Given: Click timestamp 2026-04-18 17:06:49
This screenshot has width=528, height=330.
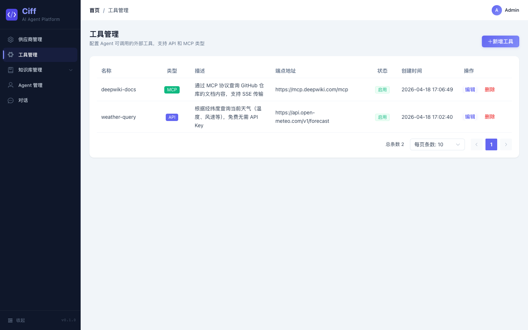Looking at the screenshot, I should pos(427,89).
